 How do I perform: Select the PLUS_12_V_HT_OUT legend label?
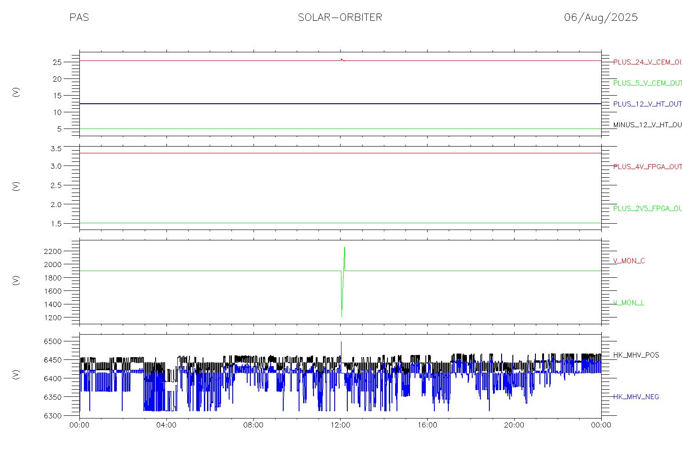coord(647,104)
